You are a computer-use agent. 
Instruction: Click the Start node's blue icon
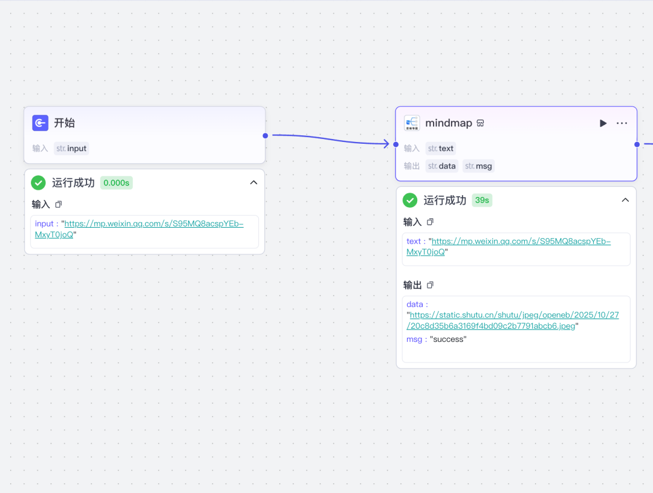[x=41, y=123]
